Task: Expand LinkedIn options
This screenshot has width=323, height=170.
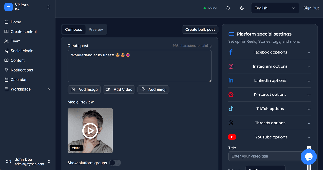Action: click(x=270, y=80)
